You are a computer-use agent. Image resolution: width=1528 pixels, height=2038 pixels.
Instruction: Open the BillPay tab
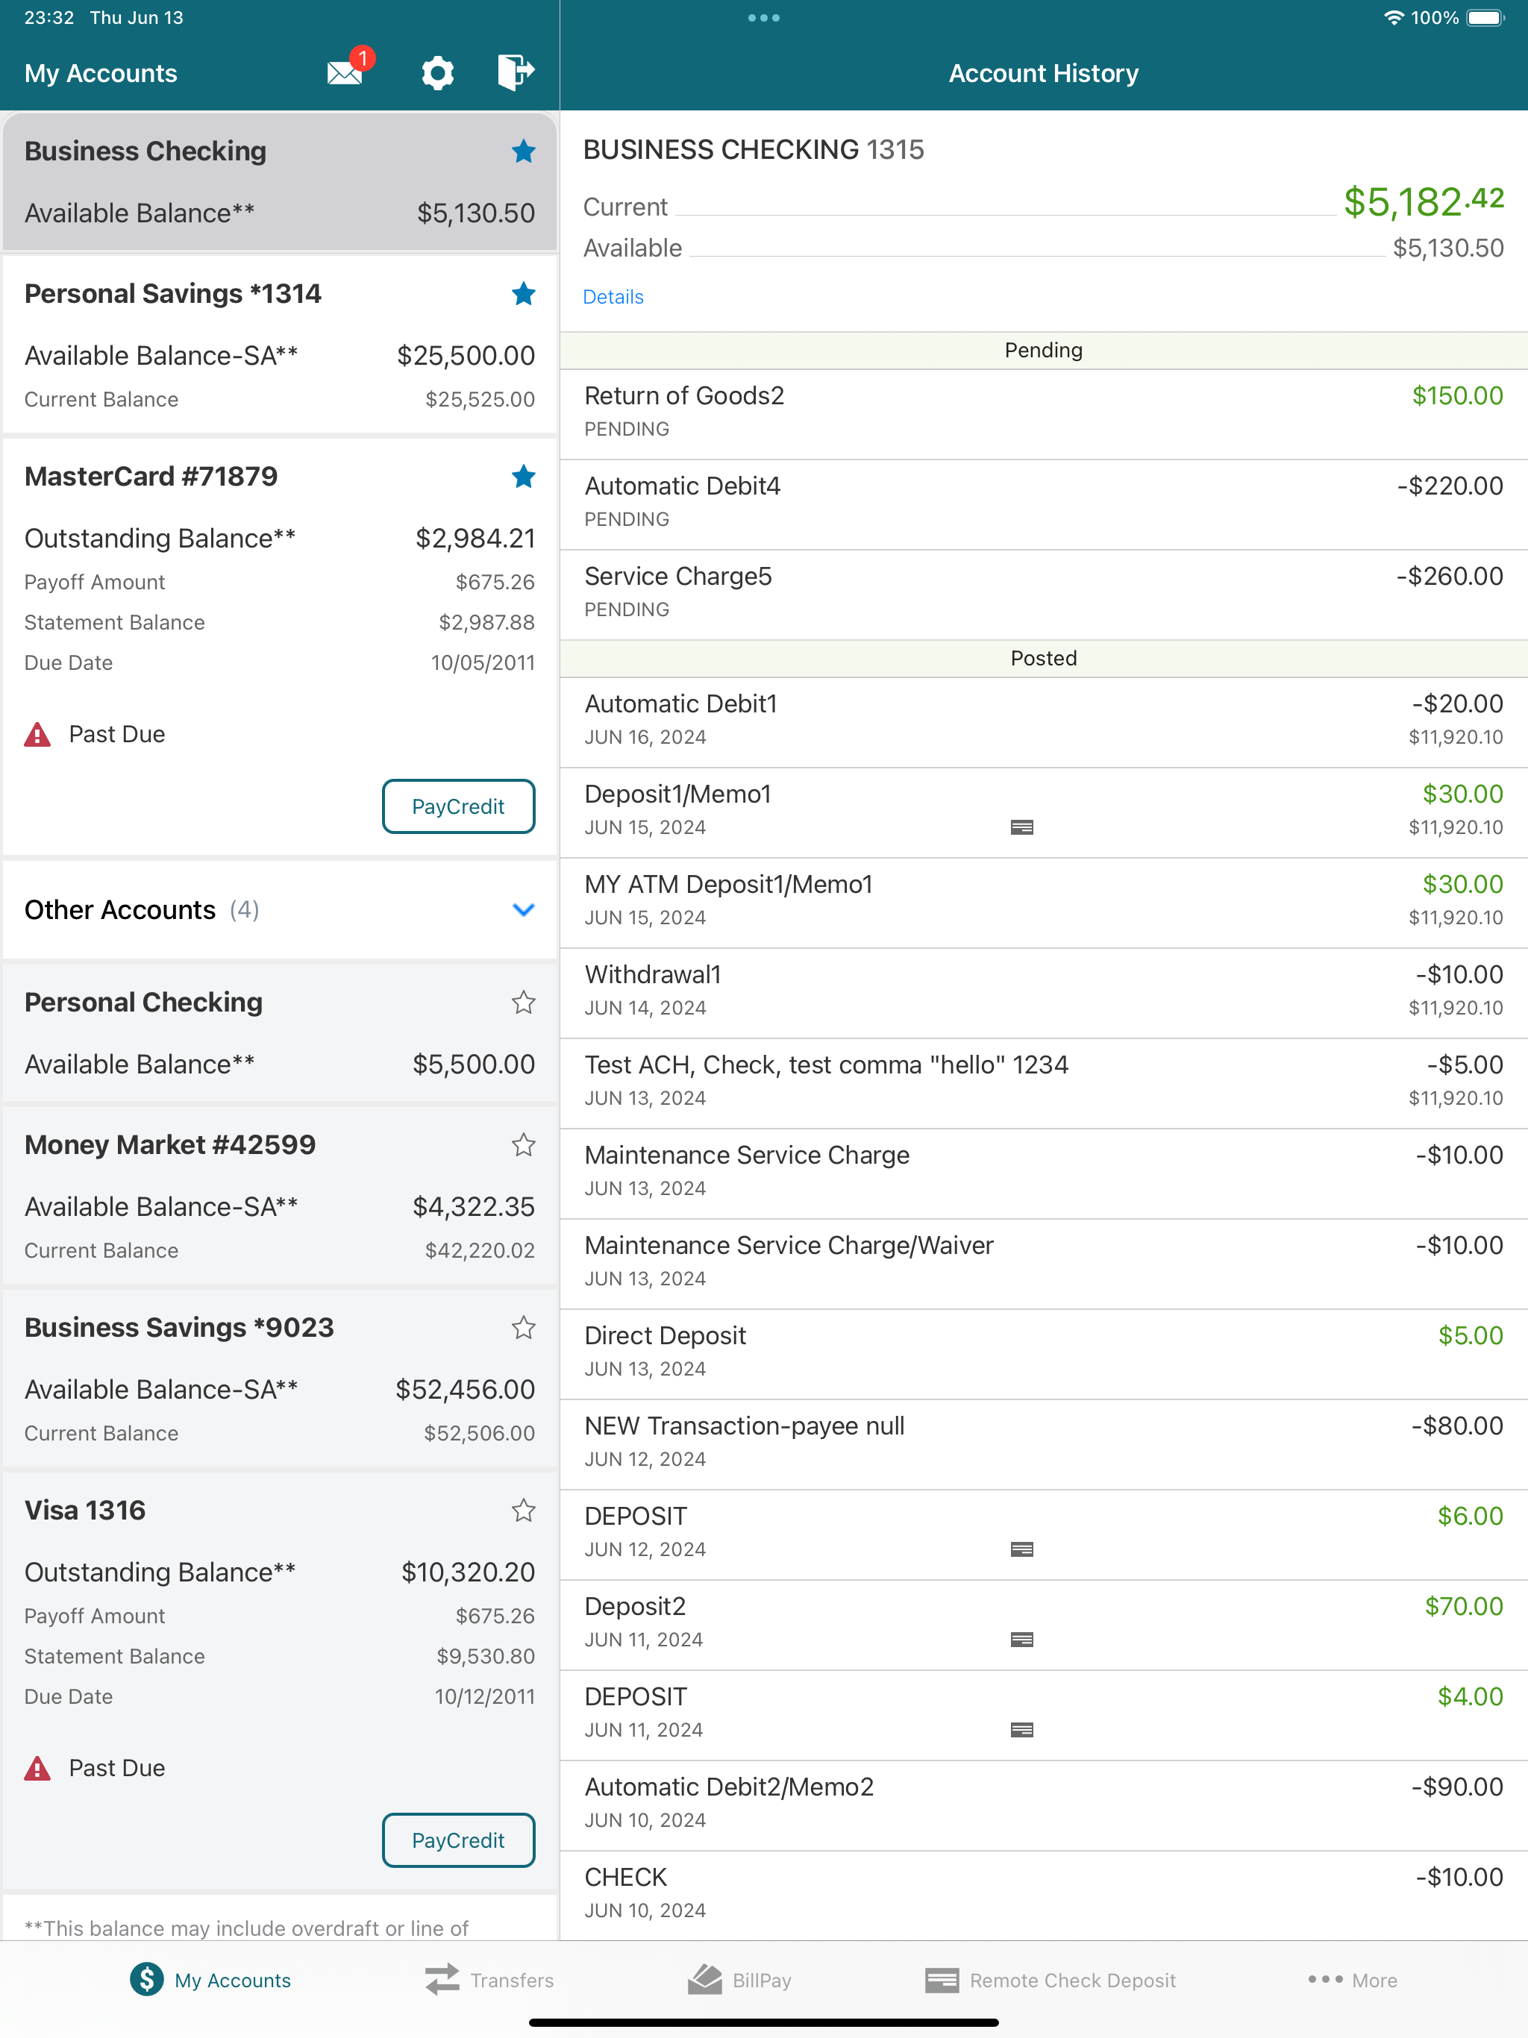point(739,1980)
